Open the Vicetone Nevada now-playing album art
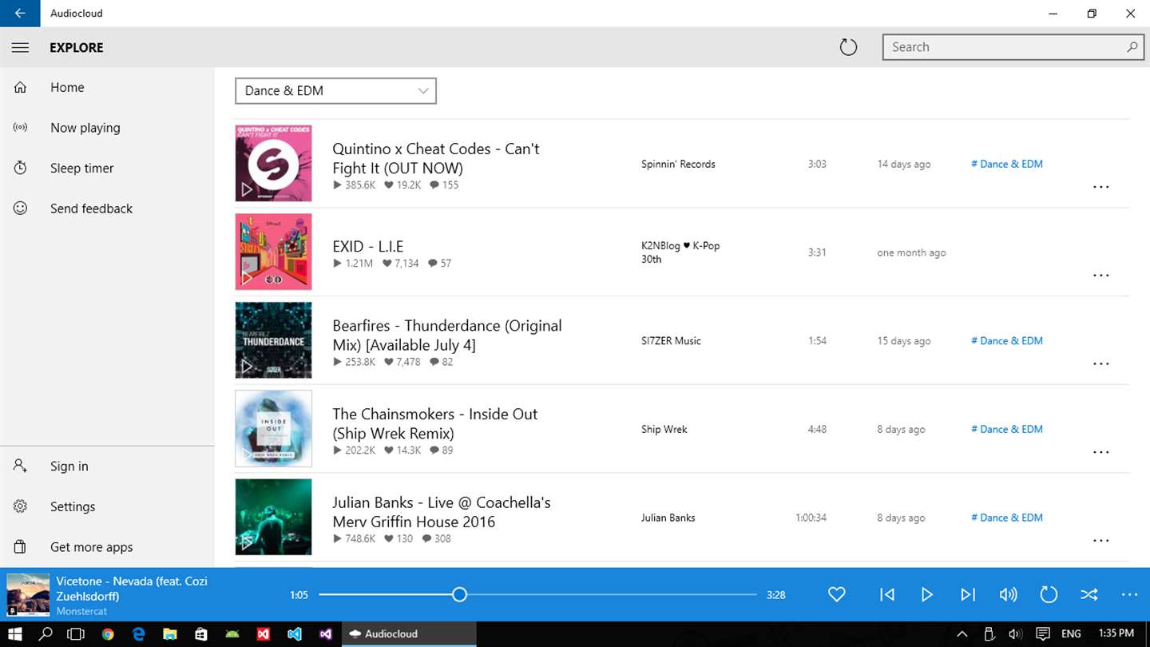 [x=28, y=594]
